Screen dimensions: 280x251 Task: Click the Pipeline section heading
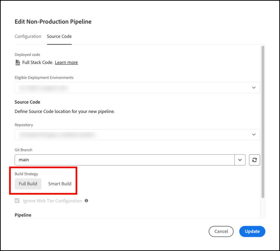point(23,215)
